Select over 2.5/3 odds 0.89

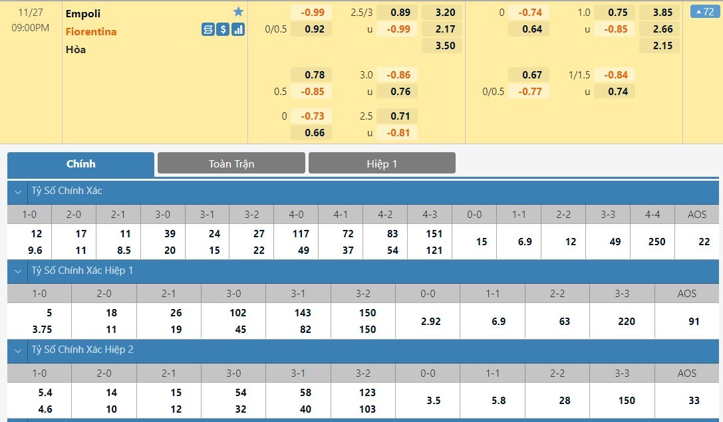(x=400, y=12)
